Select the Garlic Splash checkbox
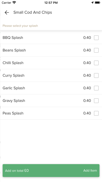The width and height of the screenshot is (102, 182). (96, 88)
